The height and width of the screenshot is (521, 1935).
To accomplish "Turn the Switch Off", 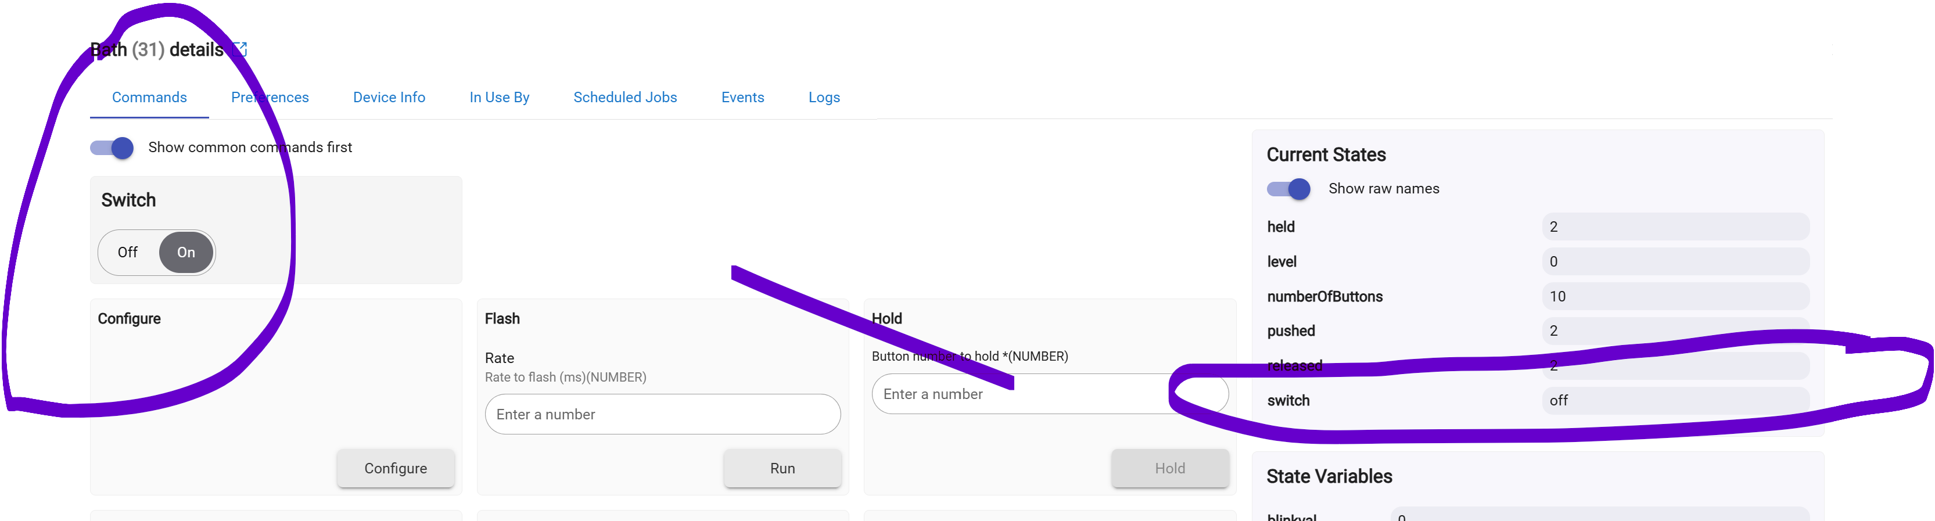I will (128, 252).
